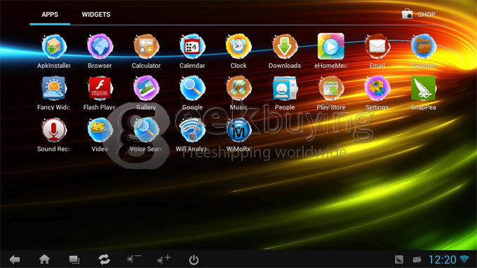Go to Home via navigation bar
This screenshot has width=477, height=268.
44,260
